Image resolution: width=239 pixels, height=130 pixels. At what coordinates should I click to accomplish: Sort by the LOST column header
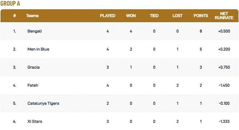[177, 16]
